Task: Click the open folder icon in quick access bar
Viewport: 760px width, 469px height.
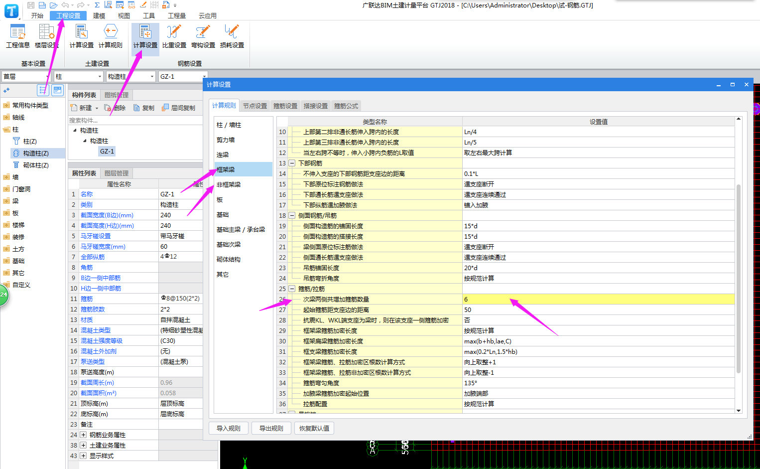Action: coord(53,5)
